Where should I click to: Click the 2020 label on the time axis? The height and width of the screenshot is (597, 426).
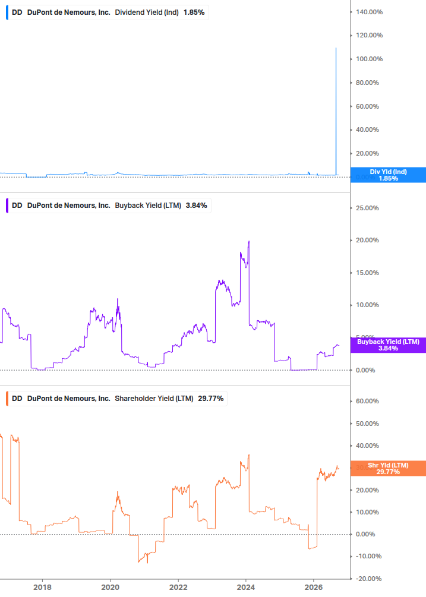coord(110,587)
